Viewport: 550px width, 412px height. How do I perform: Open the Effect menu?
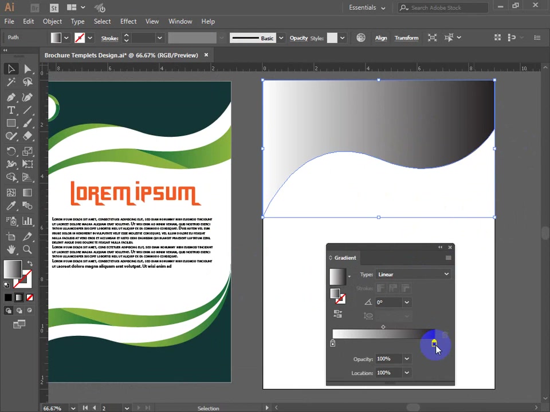(128, 21)
